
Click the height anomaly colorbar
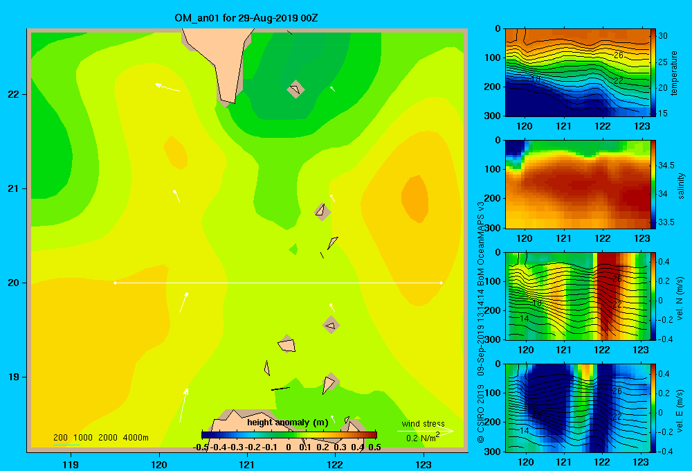(x=289, y=435)
